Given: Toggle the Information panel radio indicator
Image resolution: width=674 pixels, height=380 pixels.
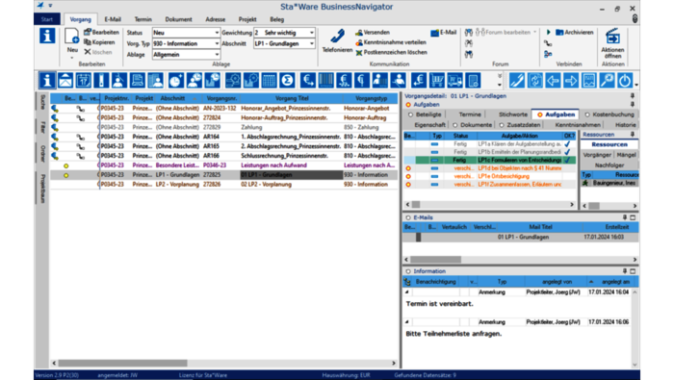Looking at the screenshot, I should (x=408, y=271).
